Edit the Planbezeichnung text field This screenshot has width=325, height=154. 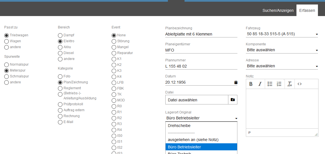click(x=201, y=34)
